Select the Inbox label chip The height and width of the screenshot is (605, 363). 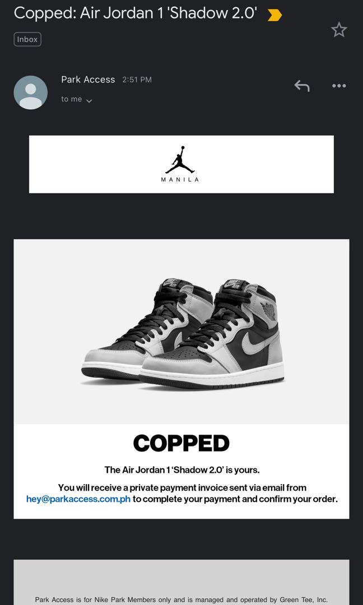pos(27,39)
